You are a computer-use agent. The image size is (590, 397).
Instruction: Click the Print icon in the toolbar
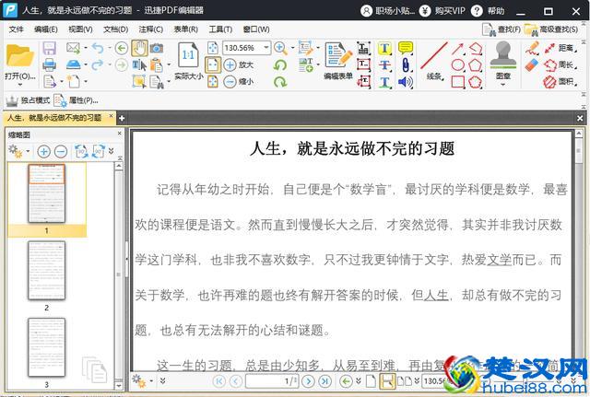[x=49, y=64]
